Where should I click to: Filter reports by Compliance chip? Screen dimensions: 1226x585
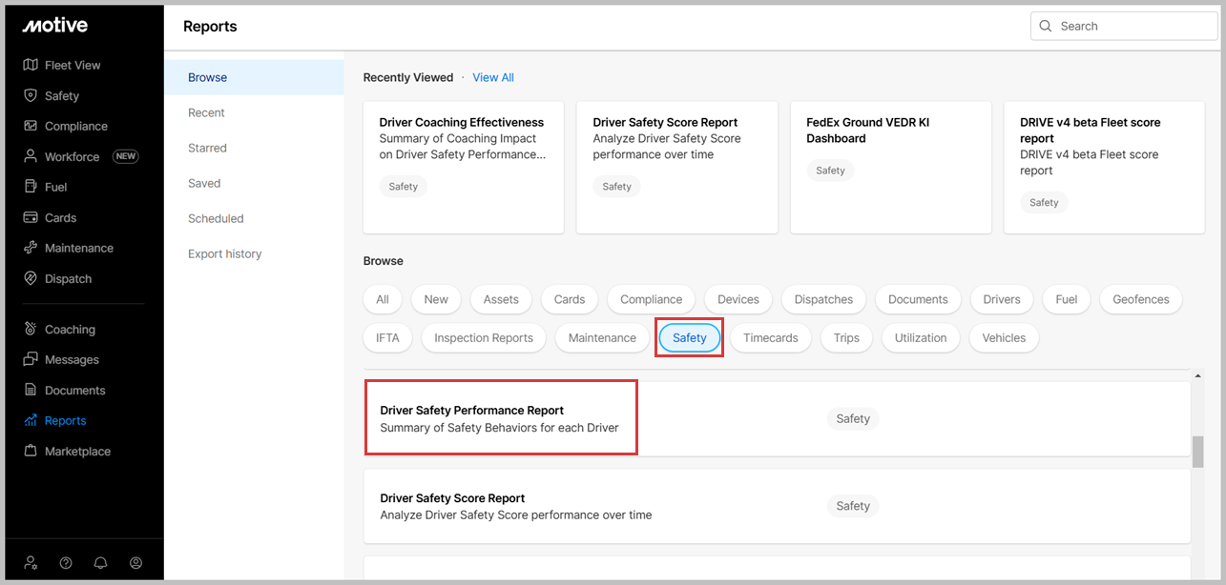[x=652, y=299]
